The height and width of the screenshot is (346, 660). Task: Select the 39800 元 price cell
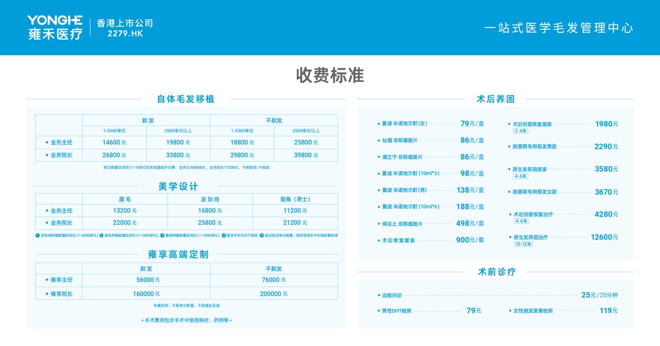pyautogui.click(x=306, y=155)
